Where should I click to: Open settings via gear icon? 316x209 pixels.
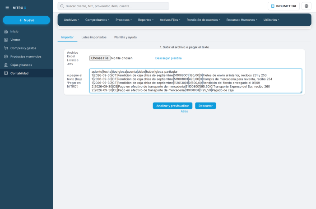(x=307, y=6)
